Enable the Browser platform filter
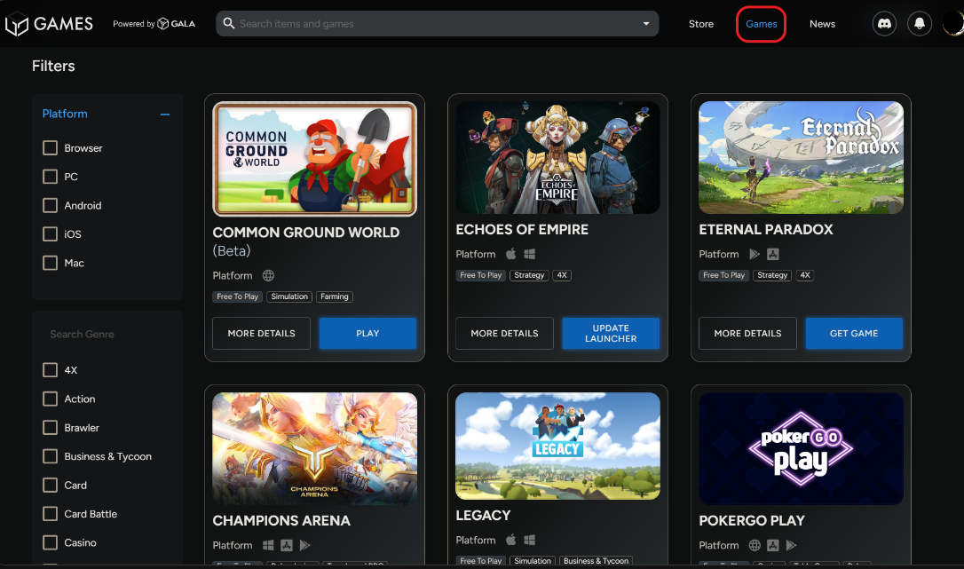The image size is (964, 569). point(50,147)
